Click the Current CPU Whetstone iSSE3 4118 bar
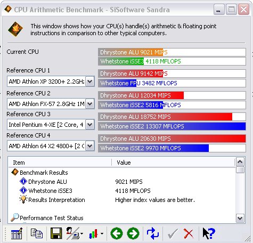Image resolution: width=253 pixels, height=243 pixels. (x=172, y=61)
